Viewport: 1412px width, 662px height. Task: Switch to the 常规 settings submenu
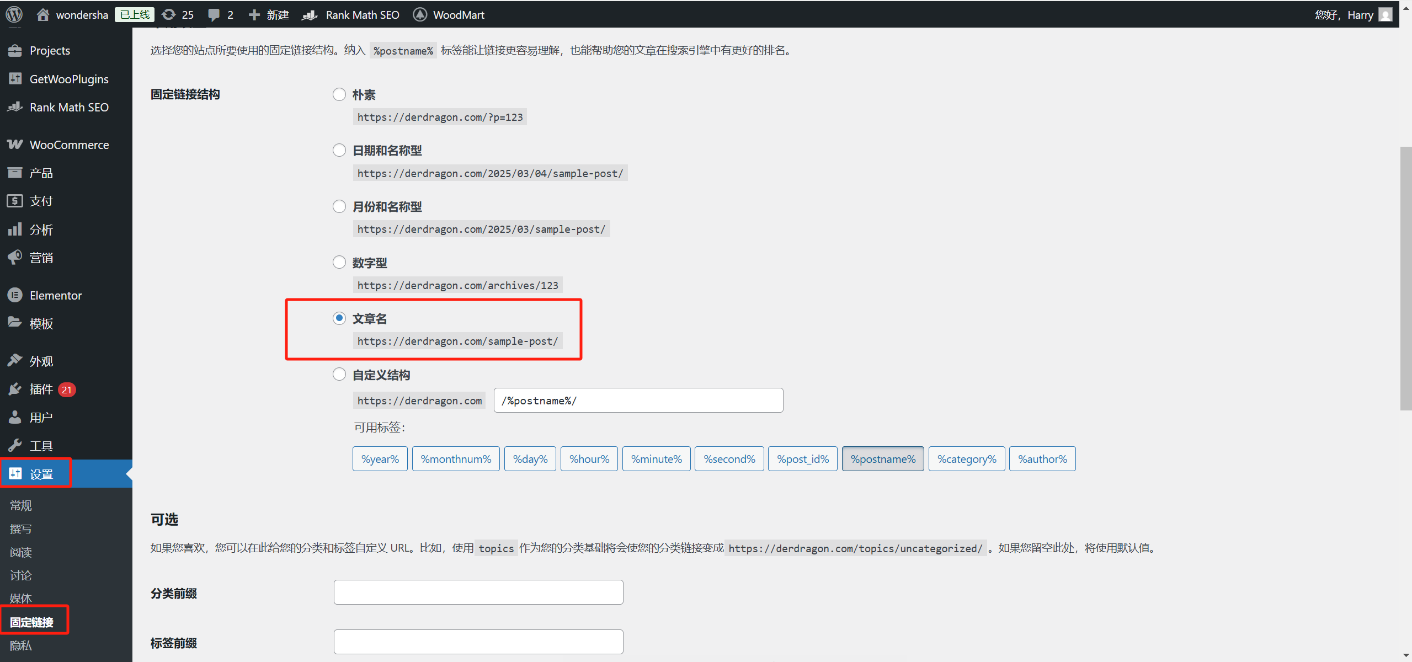coord(20,505)
